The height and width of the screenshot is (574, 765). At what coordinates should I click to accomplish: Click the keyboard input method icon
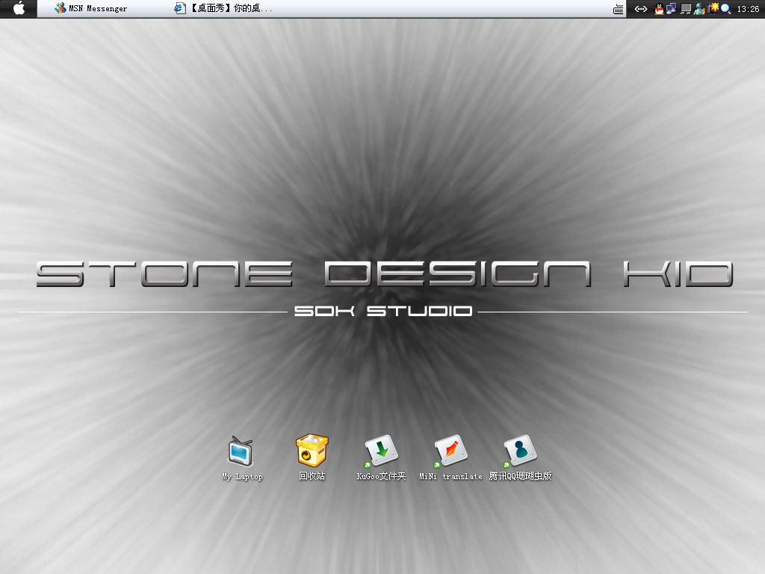pyautogui.click(x=618, y=9)
